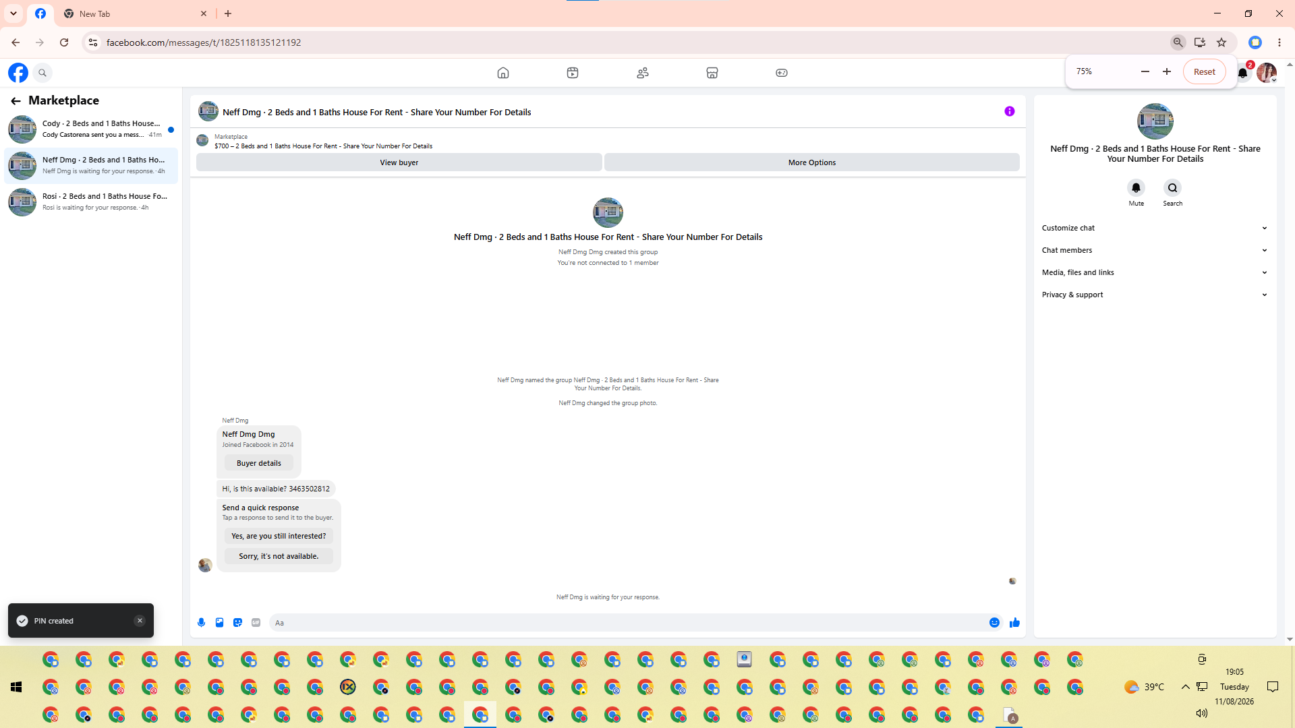Image resolution: width=1295 pixels, height=728 pixels.
Task: Open the tab search dropdown arrow
Action: 13,13
